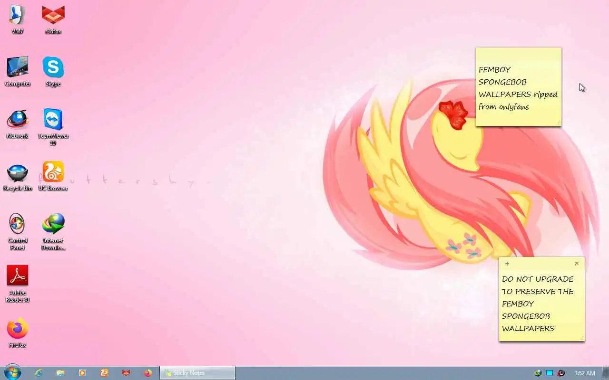Launch Internet Download Manager desktop icon

(x=53, y=231)
